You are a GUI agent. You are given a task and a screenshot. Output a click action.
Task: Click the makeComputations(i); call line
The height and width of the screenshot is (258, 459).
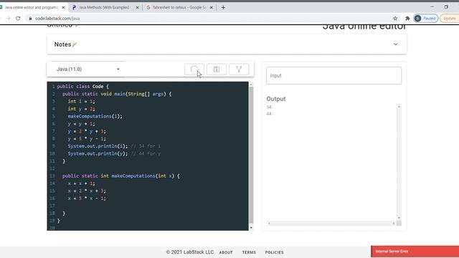[x=95, y=116]
